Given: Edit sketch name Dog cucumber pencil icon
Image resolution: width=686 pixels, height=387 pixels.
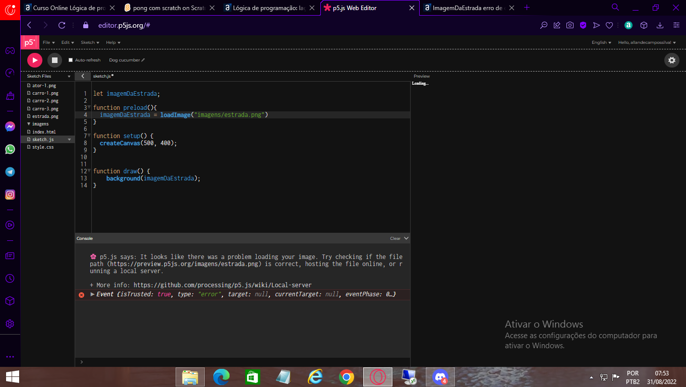Looking at the screenshot, I should 143,60.
